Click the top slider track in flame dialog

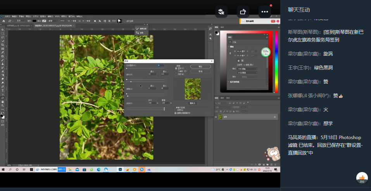click(145, 68)
